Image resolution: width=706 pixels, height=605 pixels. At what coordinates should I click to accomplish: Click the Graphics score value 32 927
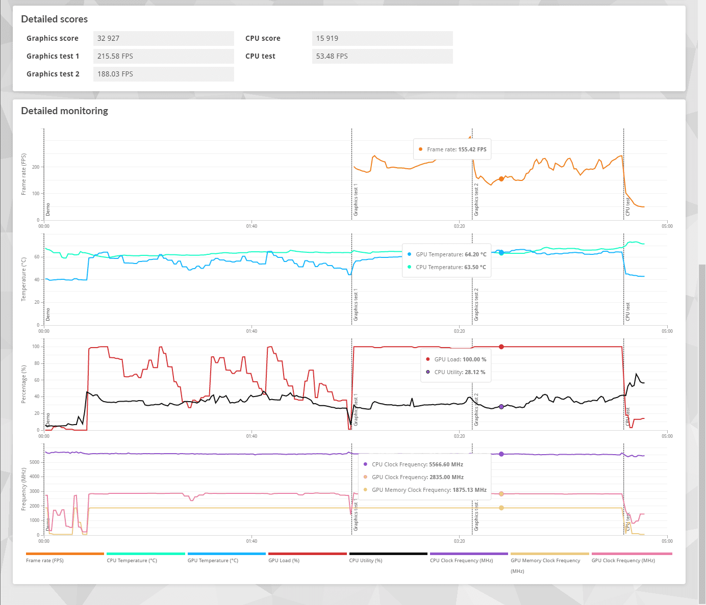click(109, 38)
